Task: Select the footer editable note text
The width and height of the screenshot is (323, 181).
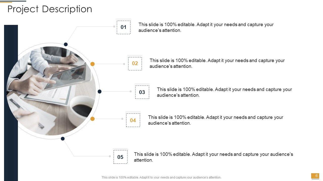Action: click(x=161, y=177)
